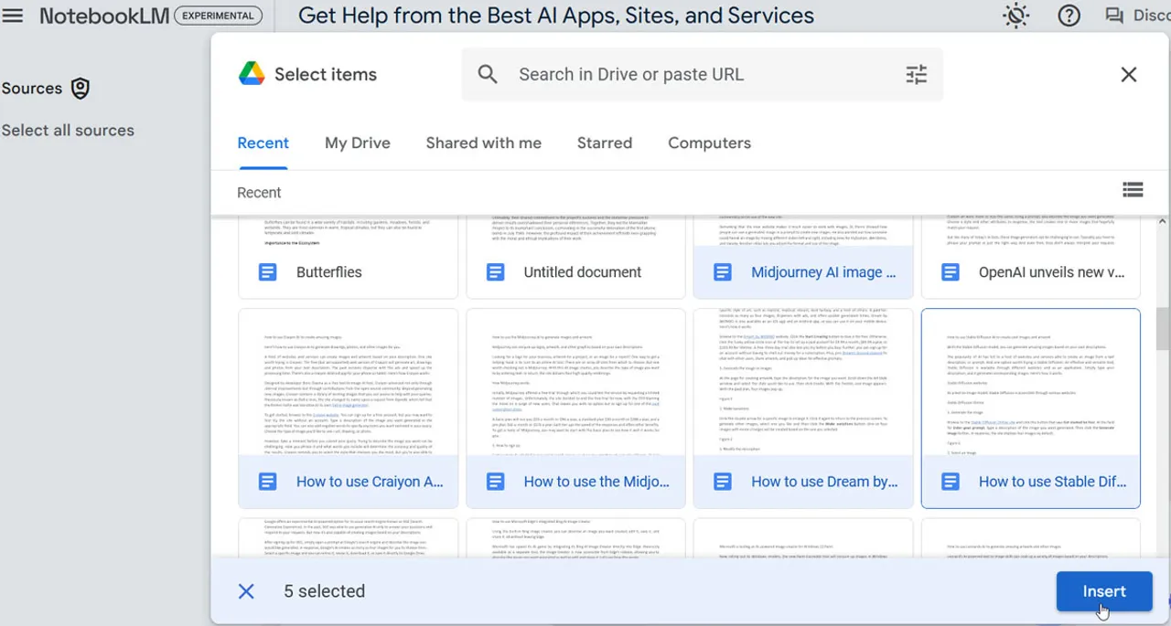Click Select all sources
Image resolution: width=1171 pixels, height=626 pixels.
click(x=69, y=130)
